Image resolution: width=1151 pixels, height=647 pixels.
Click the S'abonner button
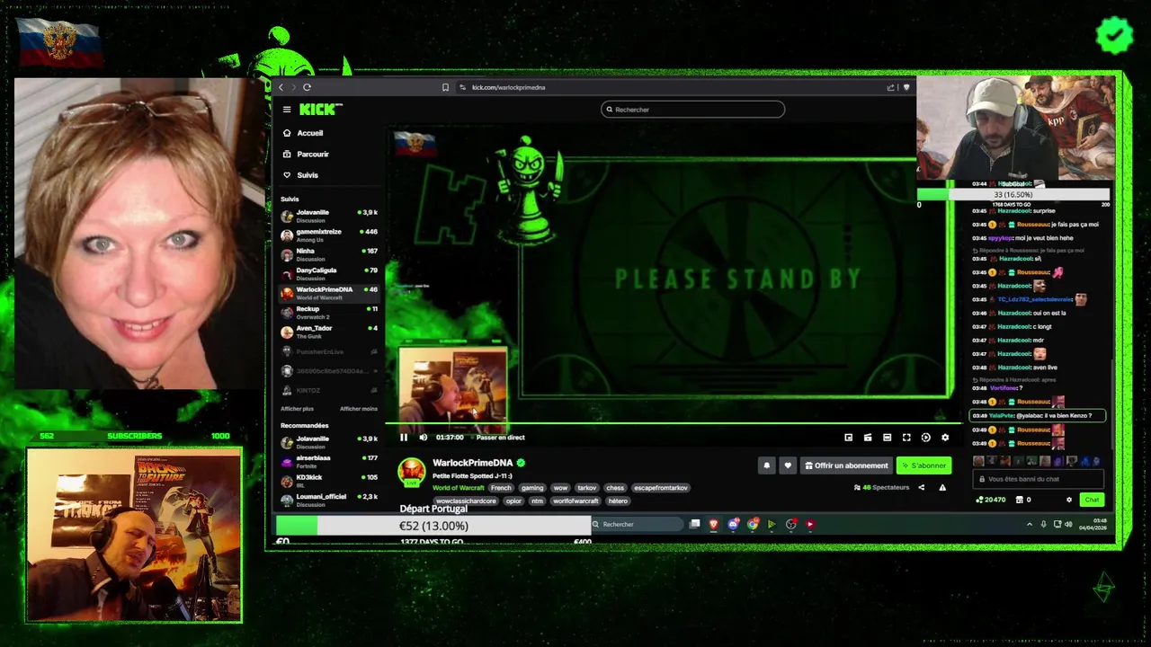923,465
